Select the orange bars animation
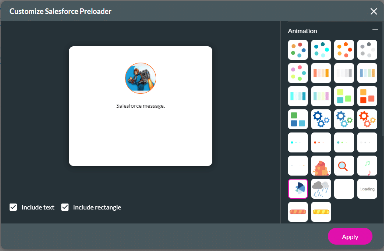 tap(321, 73)
